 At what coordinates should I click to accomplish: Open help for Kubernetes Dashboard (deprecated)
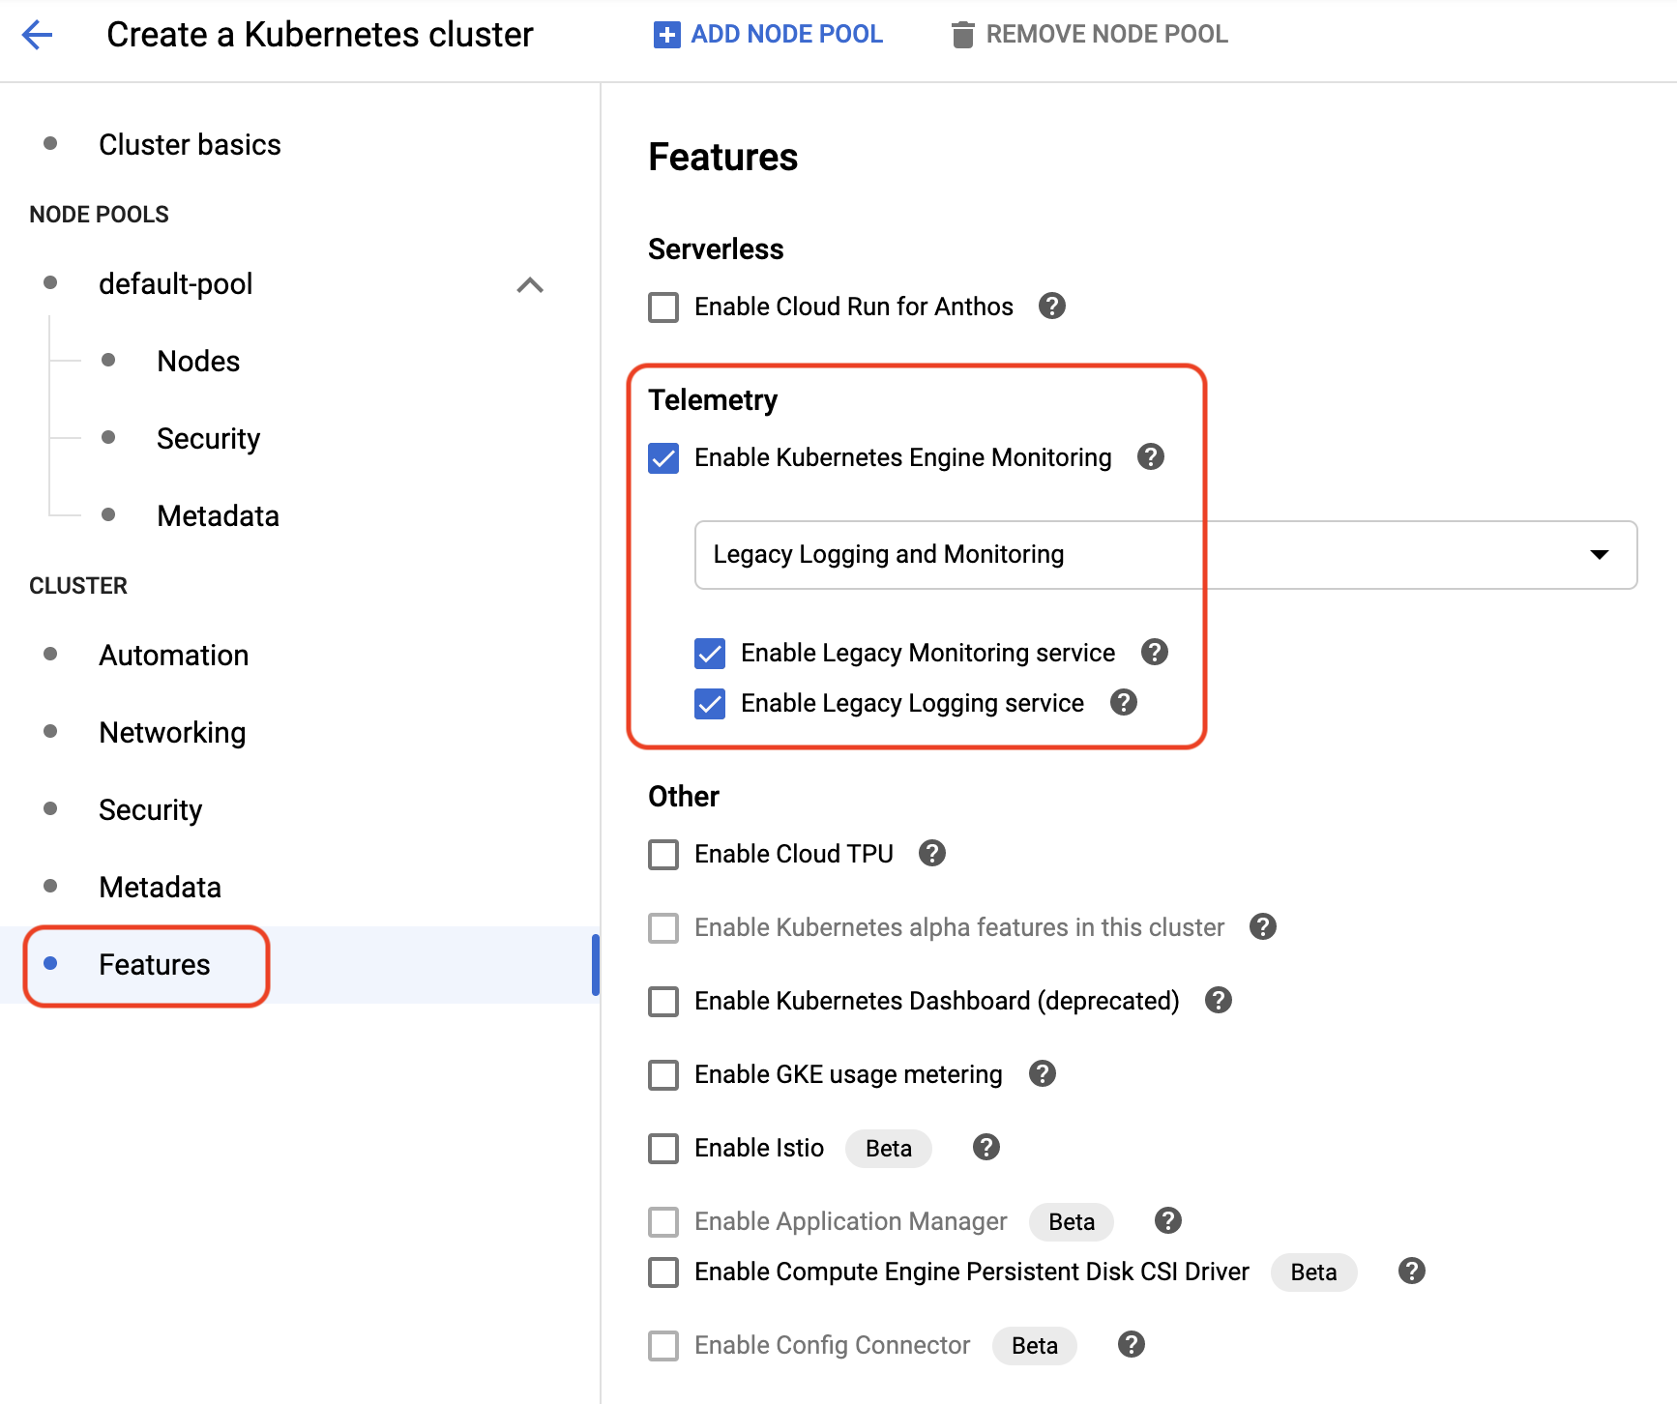click(x=1218, y=1000)
